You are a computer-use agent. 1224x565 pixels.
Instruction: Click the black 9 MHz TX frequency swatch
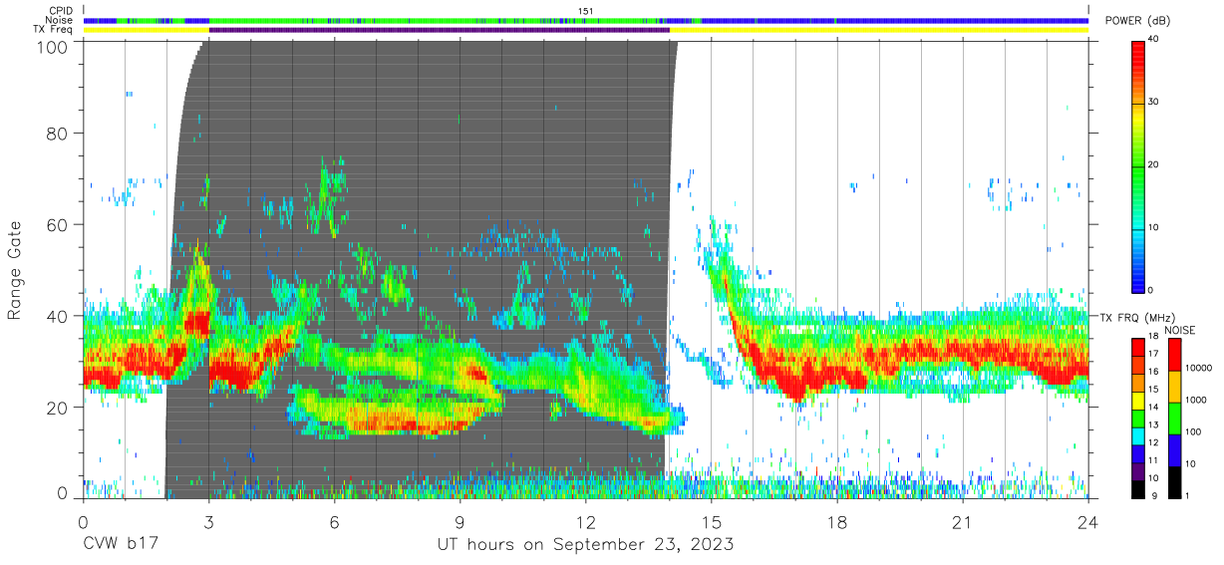point(1140,490)
